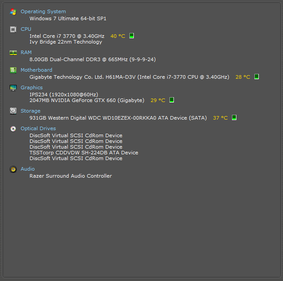Click the Windows flag Operating System icon
283x281 pixels.
pyautogui.click(x=13, y=12)
